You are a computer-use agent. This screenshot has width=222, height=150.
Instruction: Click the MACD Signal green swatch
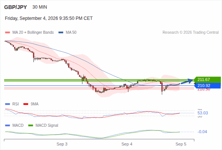click(x=30, y=126)
